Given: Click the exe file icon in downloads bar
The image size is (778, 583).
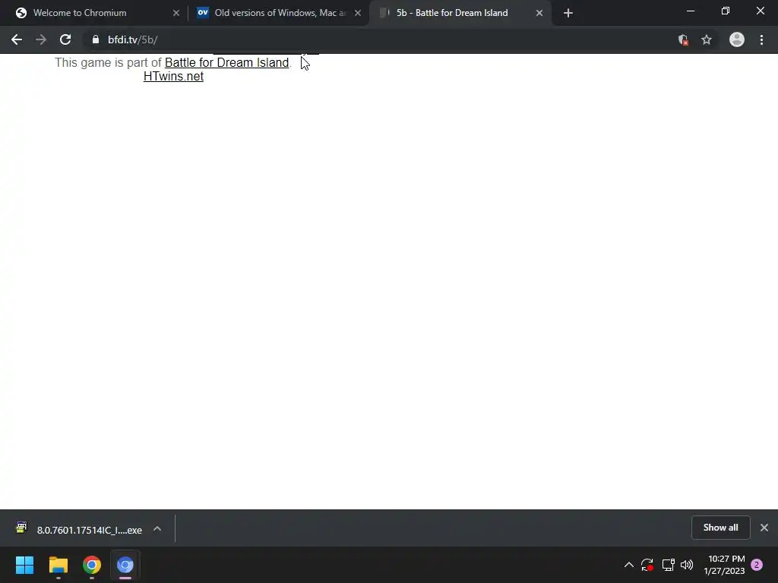Looking at the screenshot, I should coord(21,528).
